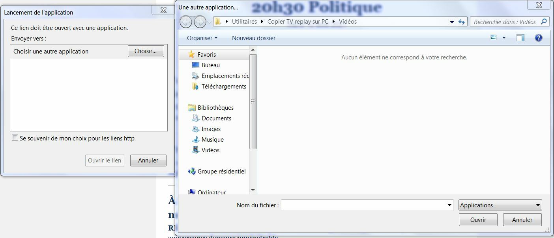Select Groupe résidentiel in navigation pane
Viewport: 554px width, 238px height.
(221, 171)
